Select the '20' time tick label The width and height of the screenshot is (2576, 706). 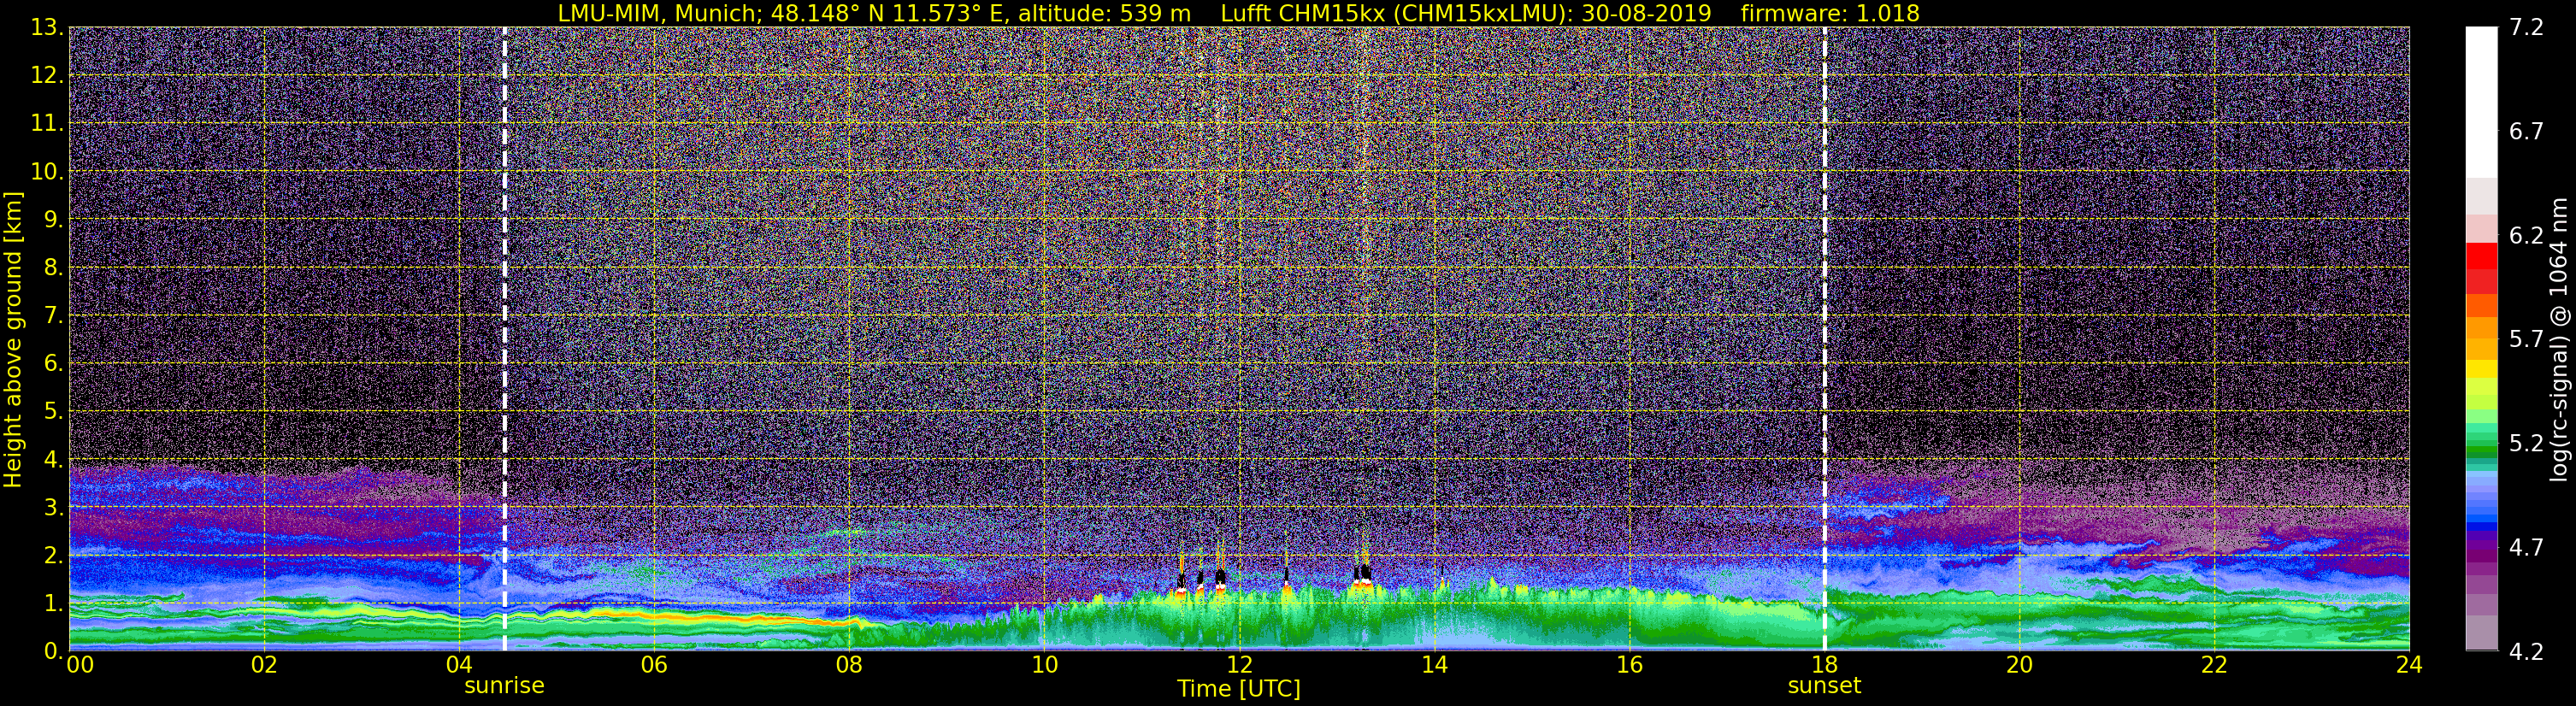coord(2019,665)
